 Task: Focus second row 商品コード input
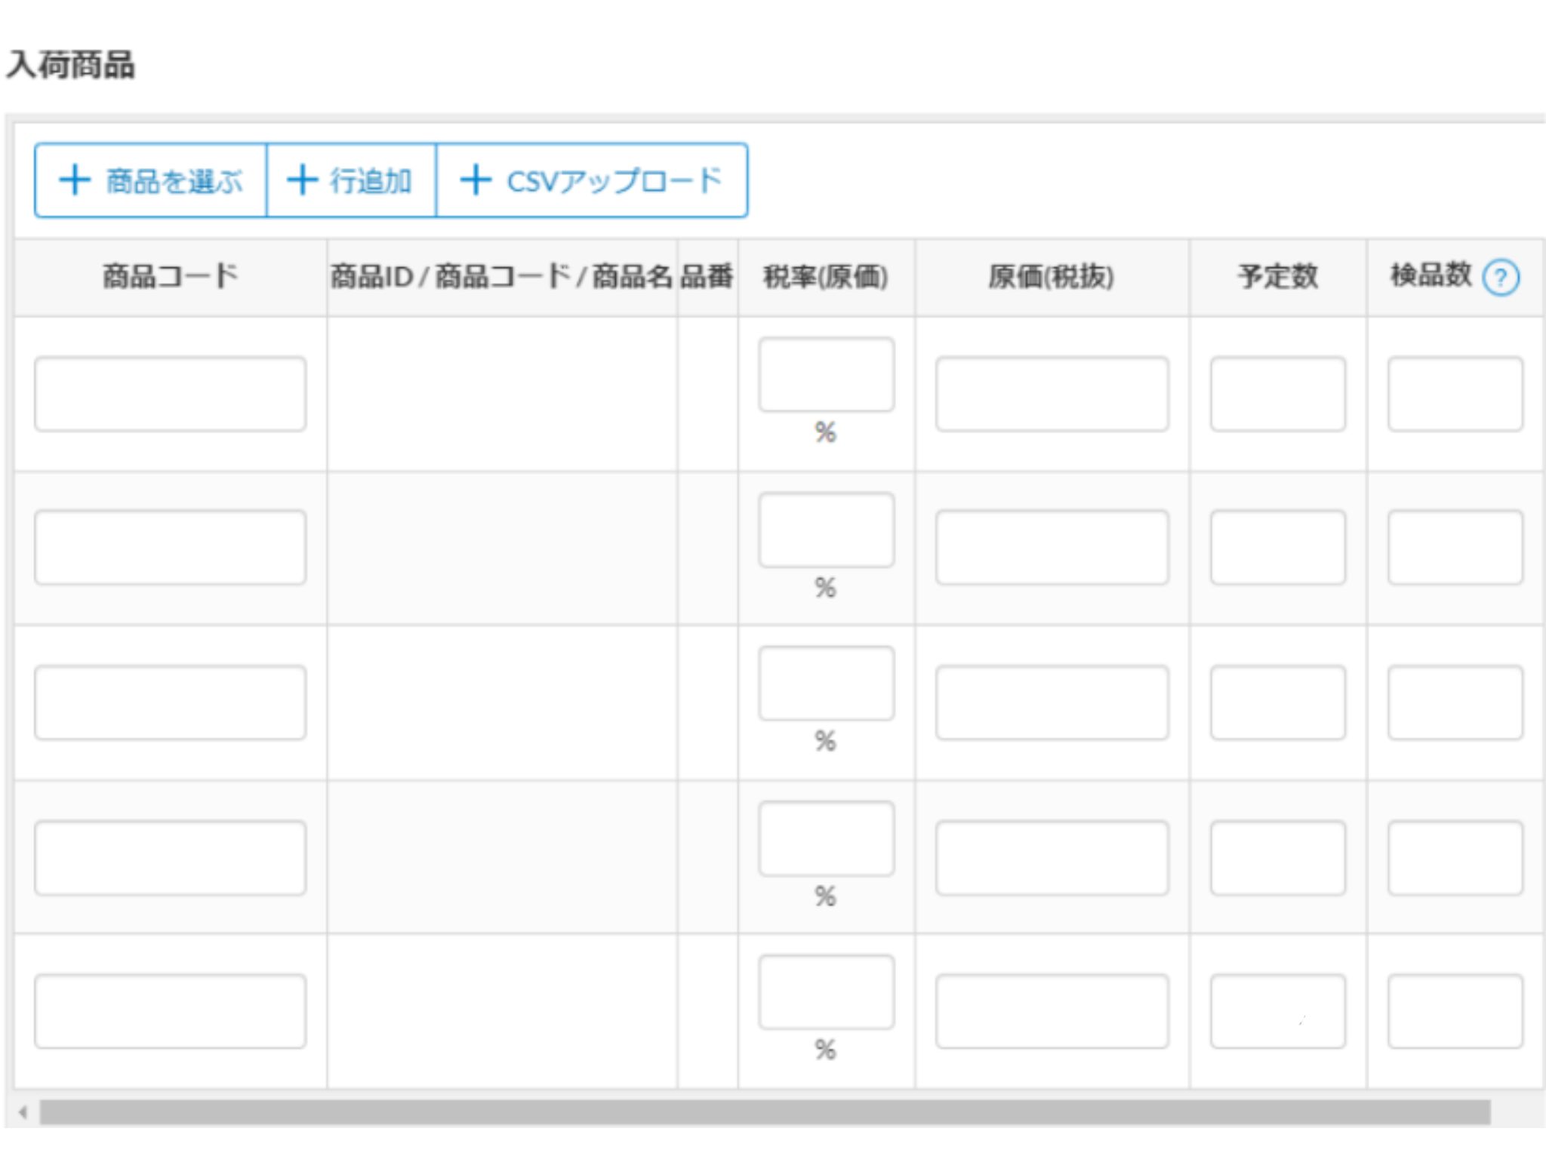tap(171, 548)
